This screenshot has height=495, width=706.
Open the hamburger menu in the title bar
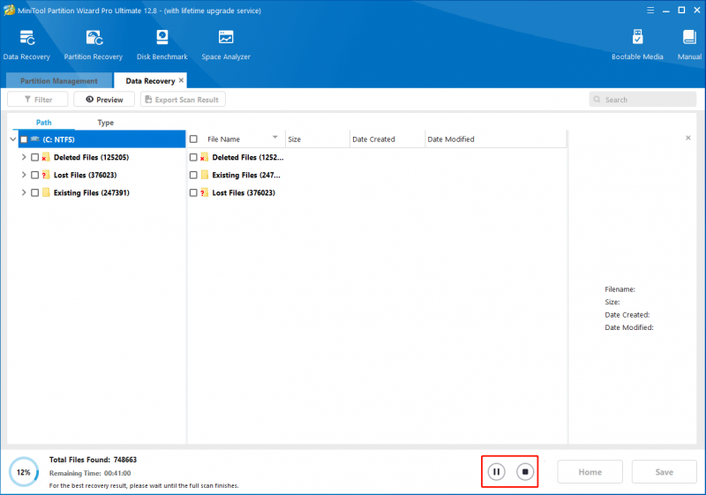coord(650,10)
